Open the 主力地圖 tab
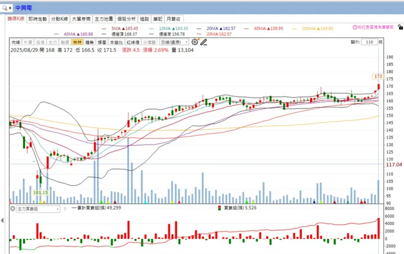 (x=104, y=19)
